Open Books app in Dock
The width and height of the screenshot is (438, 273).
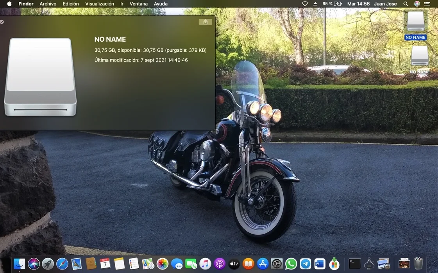pyautogui.click(x=248, y=264)
